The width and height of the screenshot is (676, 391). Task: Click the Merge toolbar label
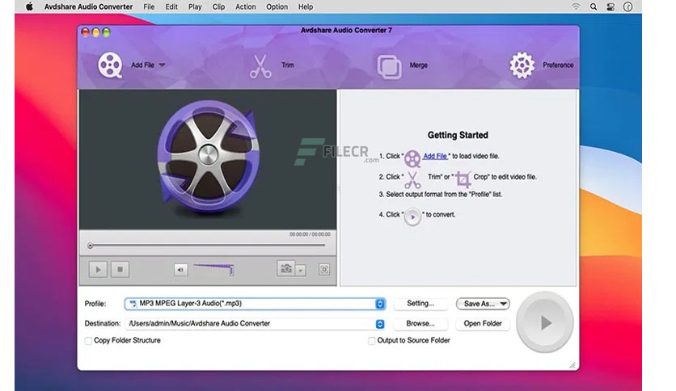[x=419, y=65]
